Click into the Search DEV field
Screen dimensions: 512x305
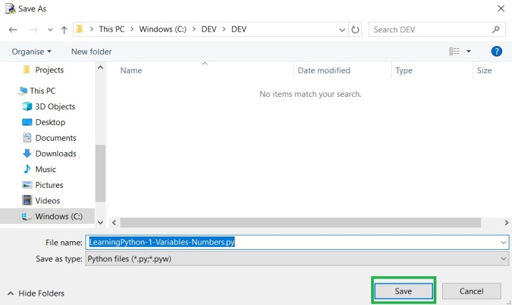[x=431, y=30]
